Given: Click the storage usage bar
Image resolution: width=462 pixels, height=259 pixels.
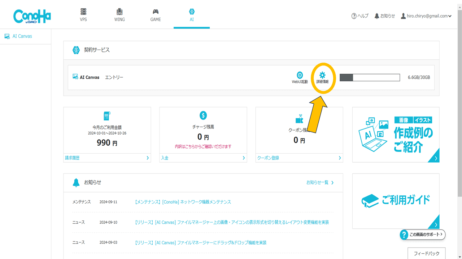Looking at the screenshot, I should click(370, 77).
